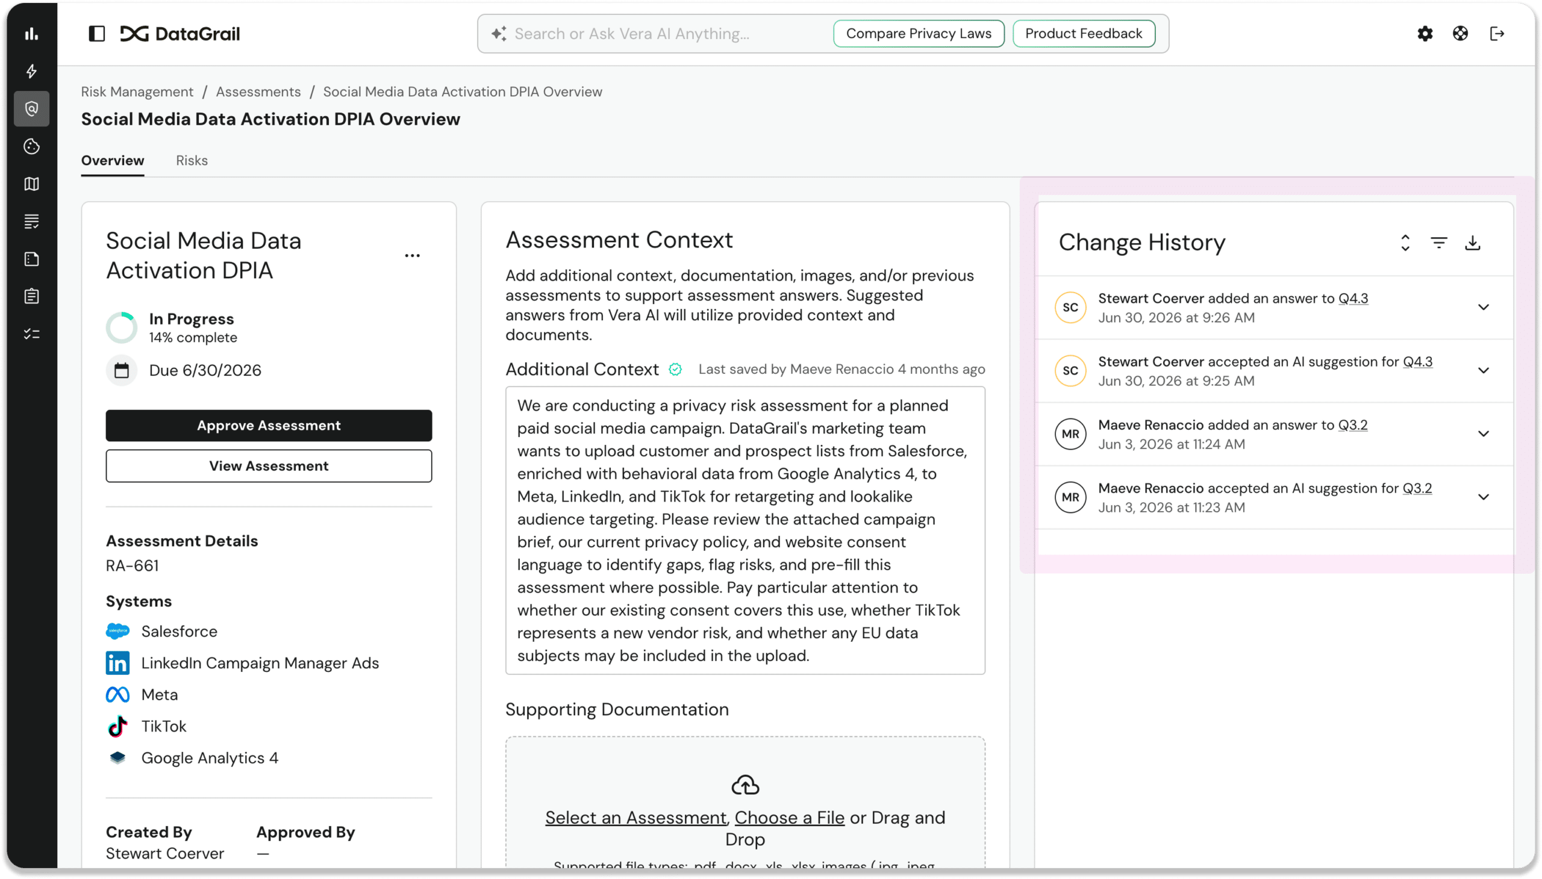Open the clipboard sidebar icon
Screen dimensions: 1542x879
point(31,296)
